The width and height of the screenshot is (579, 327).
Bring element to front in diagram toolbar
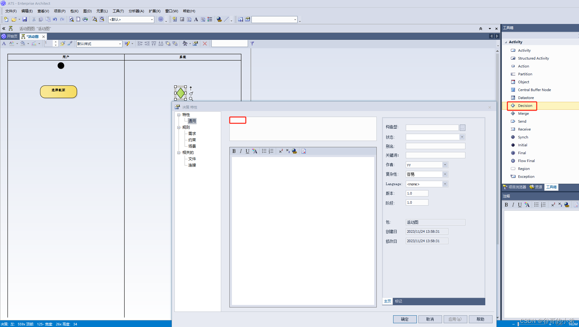point(168,44)
